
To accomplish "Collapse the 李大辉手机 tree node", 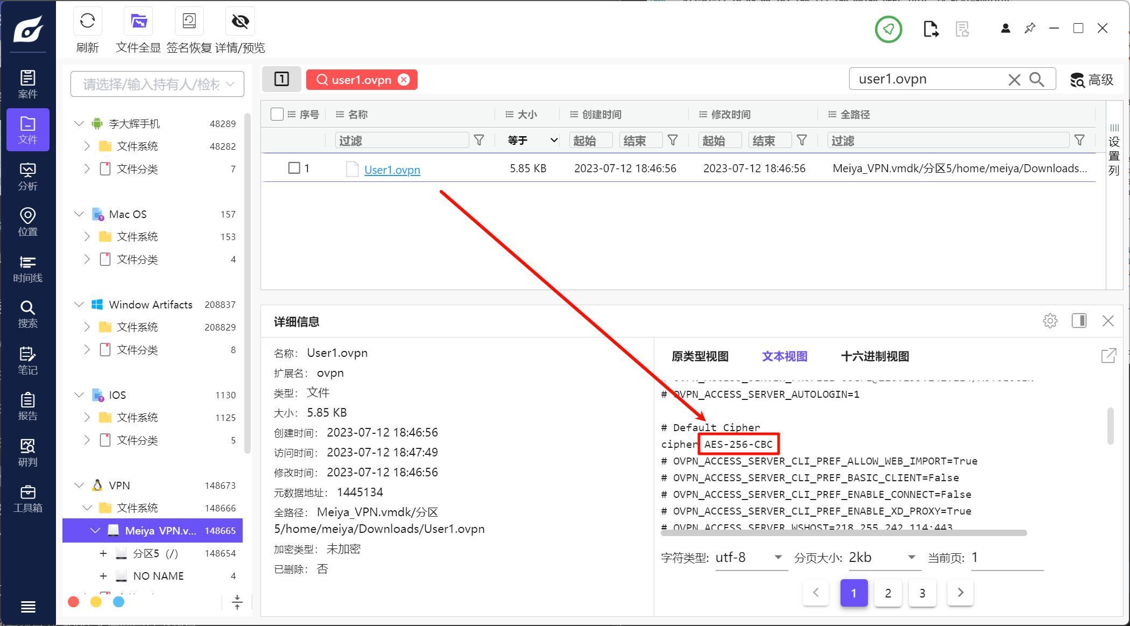I will [x=79, y=124].
